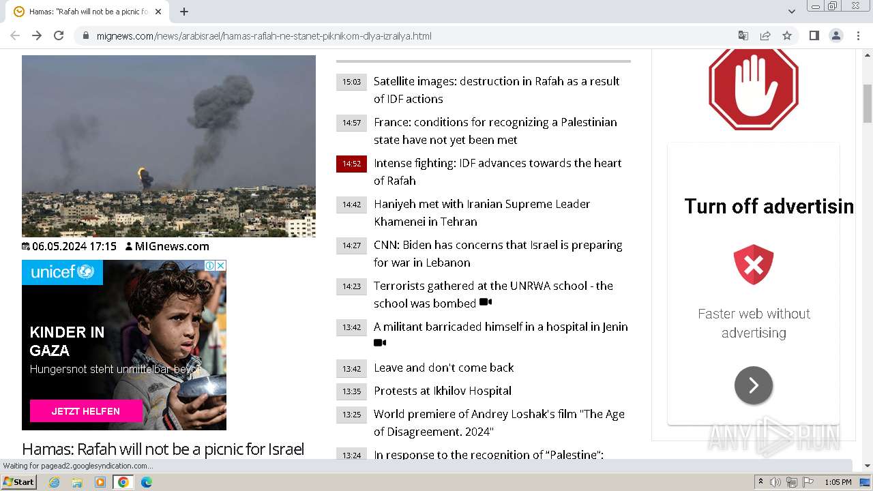Click the 1:05 PM clock

point(838,482)
